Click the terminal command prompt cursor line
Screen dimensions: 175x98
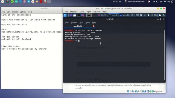[x=72, y=41]
